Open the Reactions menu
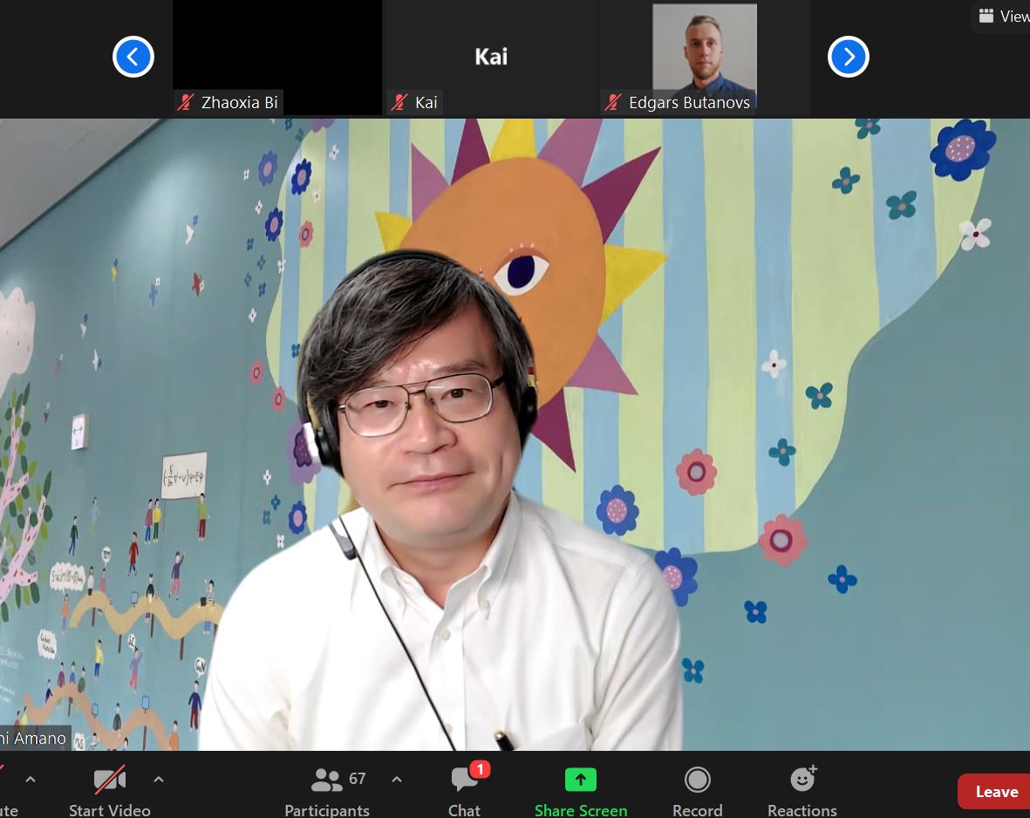1030x818 pixels. (x=802, y=792)
